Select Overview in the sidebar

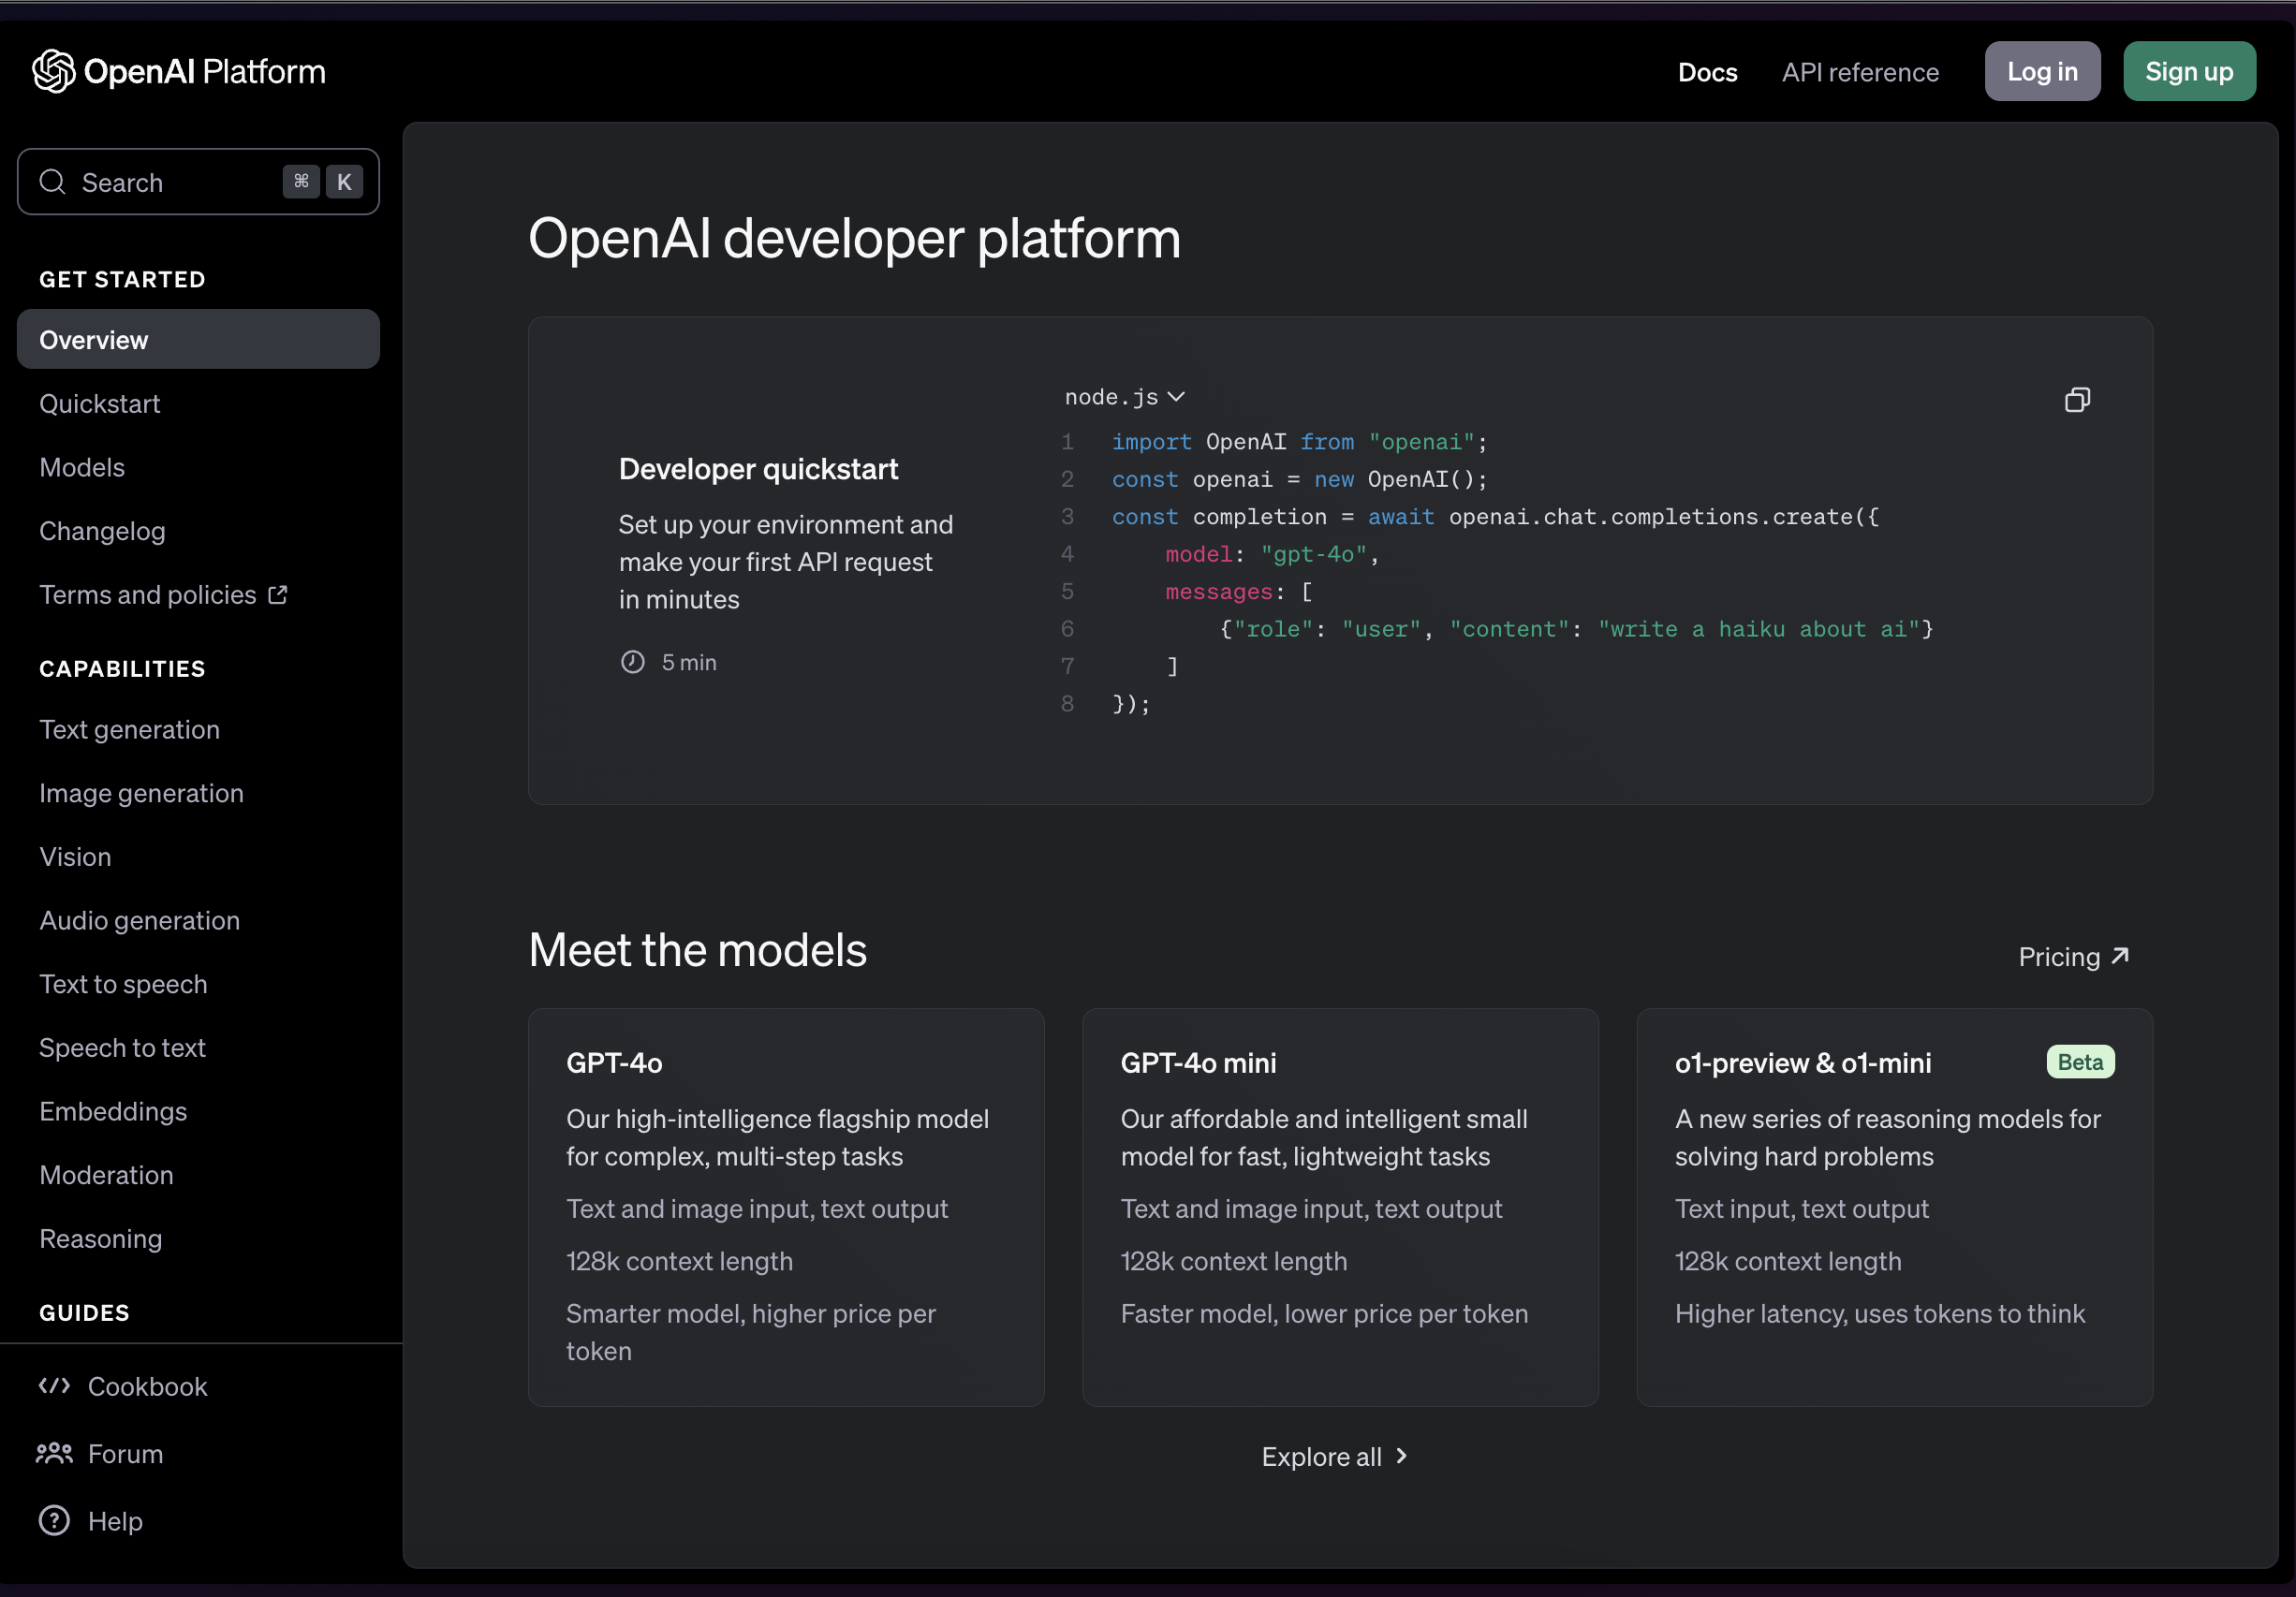(198, 340)
